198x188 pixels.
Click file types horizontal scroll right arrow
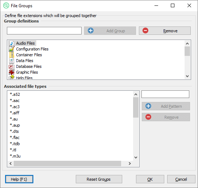tap(130, 163)
